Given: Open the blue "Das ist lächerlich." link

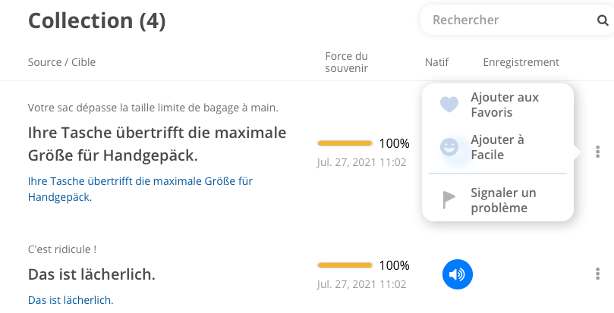Looking at the screenshot, I should coord(71,300).
